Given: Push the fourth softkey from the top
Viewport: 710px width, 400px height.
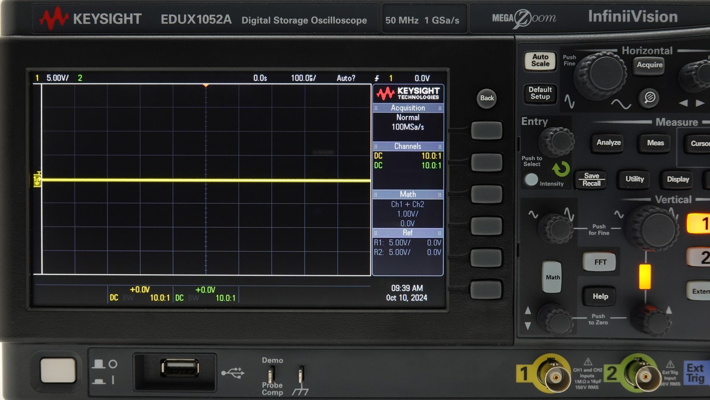Looking at the screenshot, I should tap(486, 226).
